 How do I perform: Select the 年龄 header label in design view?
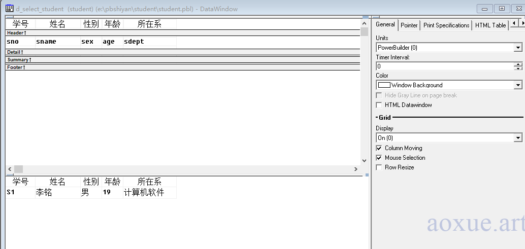113,24
